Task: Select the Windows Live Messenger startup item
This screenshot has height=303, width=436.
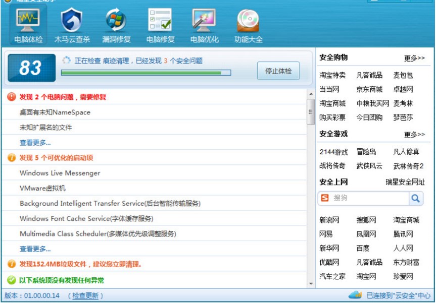Action: pos(60,173)
